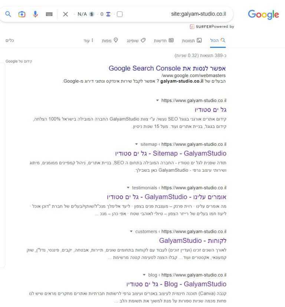The height and width of the screenshot is (307, 285).
Task: Click the magnifier icon on הכל tab
Action: pos(223,40)
